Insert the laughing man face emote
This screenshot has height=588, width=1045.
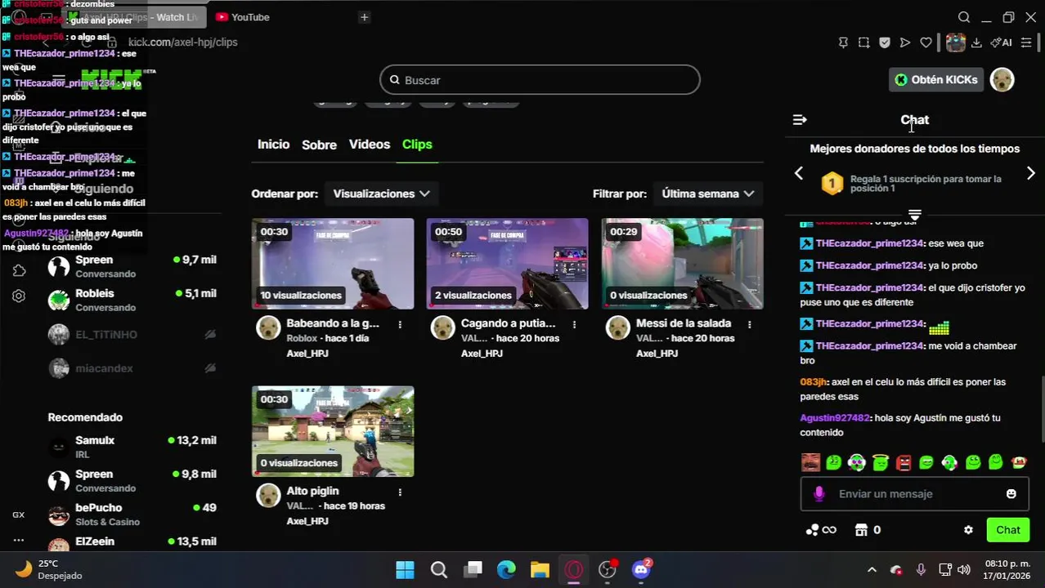(810, 462)
